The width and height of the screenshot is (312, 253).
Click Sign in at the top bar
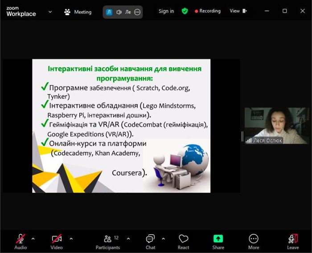tap(166, 11)
